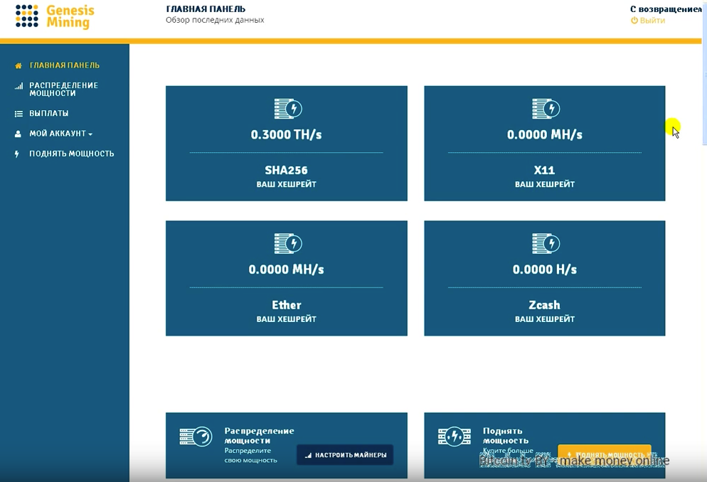Click the user icon beside Мой аккаунт
707x482 pixels.
18,134
